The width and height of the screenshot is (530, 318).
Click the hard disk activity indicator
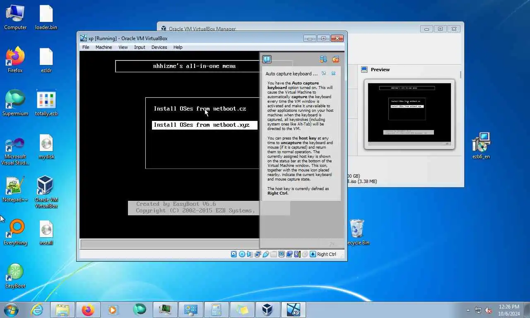[234, 254]
